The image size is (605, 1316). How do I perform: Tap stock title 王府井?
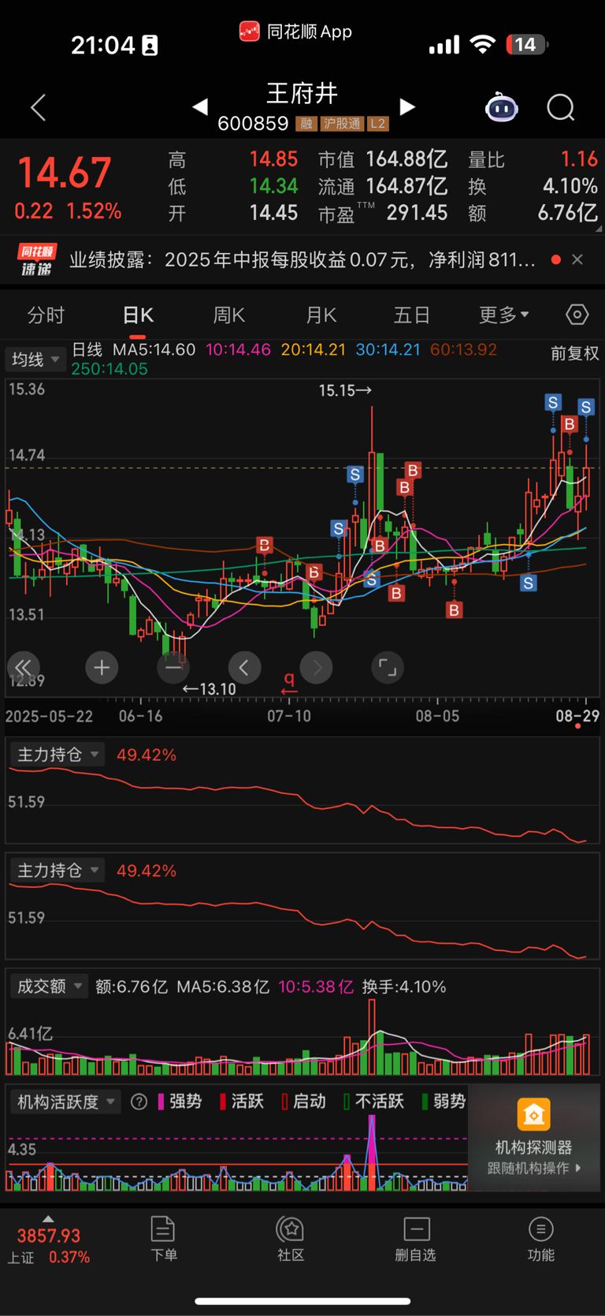click(302, 93)
